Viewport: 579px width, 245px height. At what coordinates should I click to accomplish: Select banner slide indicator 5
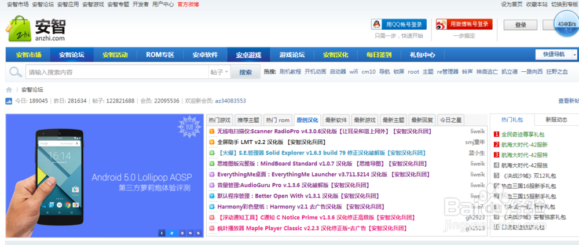pyautogui.click(x=198, y=233)
